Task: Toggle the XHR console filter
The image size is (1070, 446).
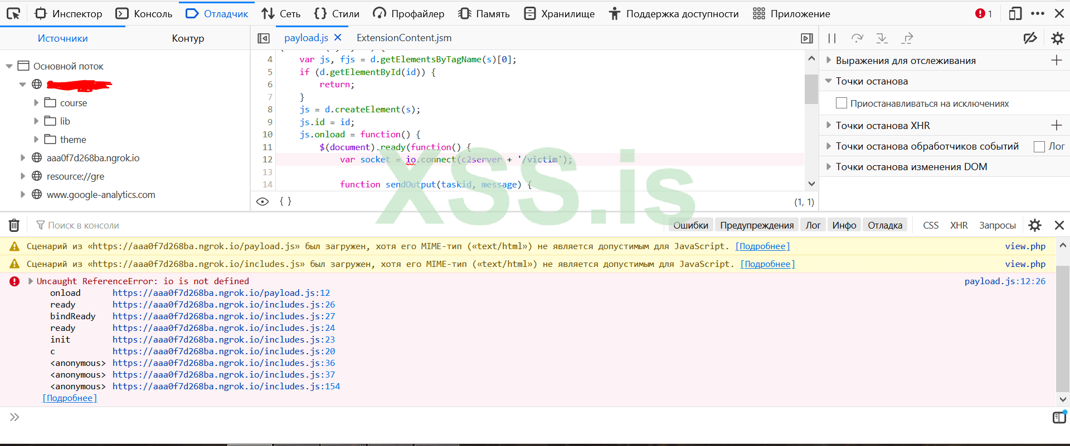Action: (x=959, y=225)
